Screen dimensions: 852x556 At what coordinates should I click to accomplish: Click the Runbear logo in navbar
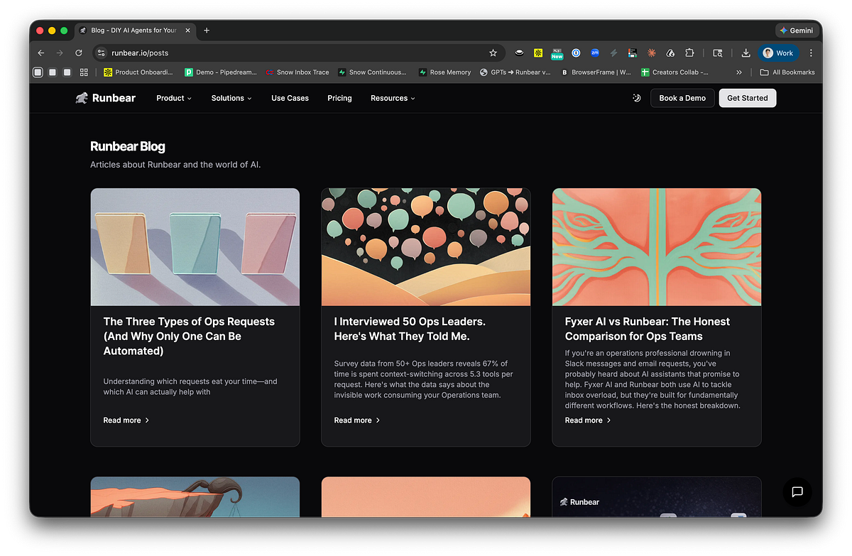(x=106, y=98)
